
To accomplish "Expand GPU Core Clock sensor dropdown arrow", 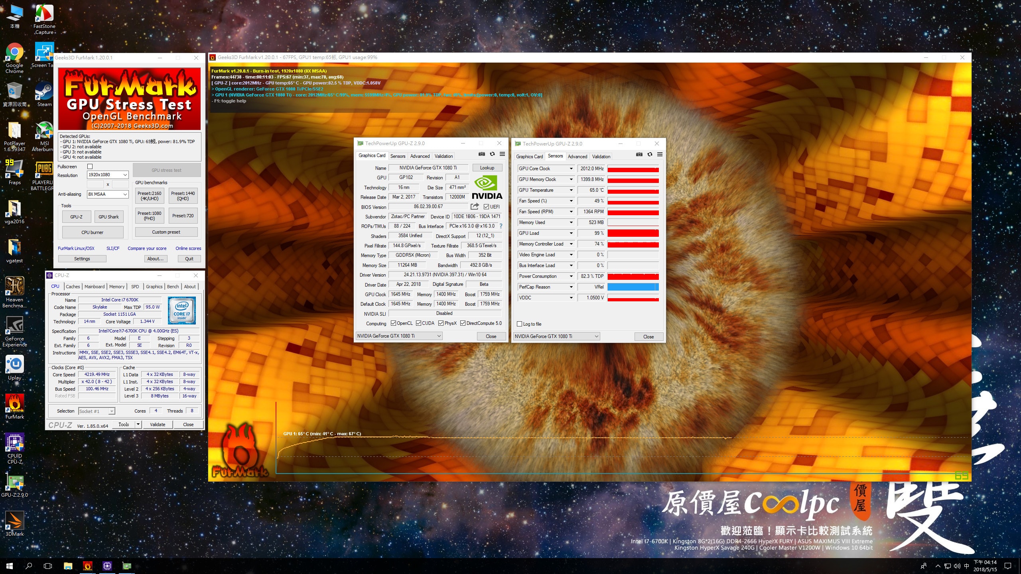I will (571, 169).
